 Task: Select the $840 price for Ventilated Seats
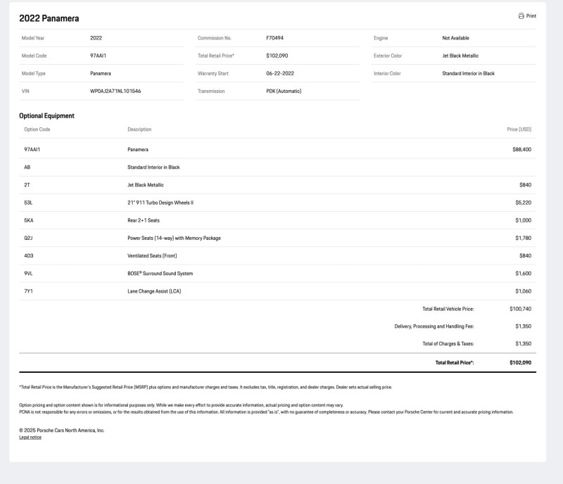click(525, 255)
